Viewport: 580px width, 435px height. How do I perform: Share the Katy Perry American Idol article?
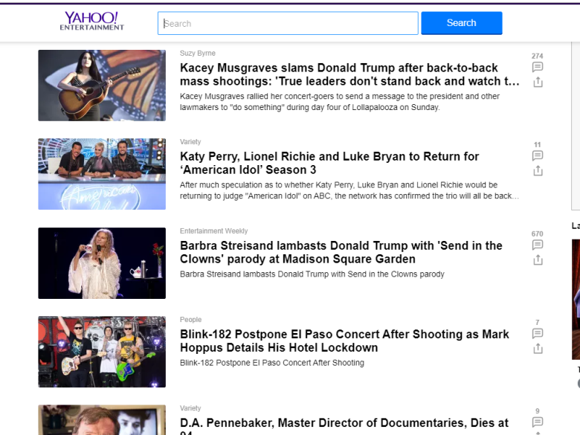click(538, 170)
